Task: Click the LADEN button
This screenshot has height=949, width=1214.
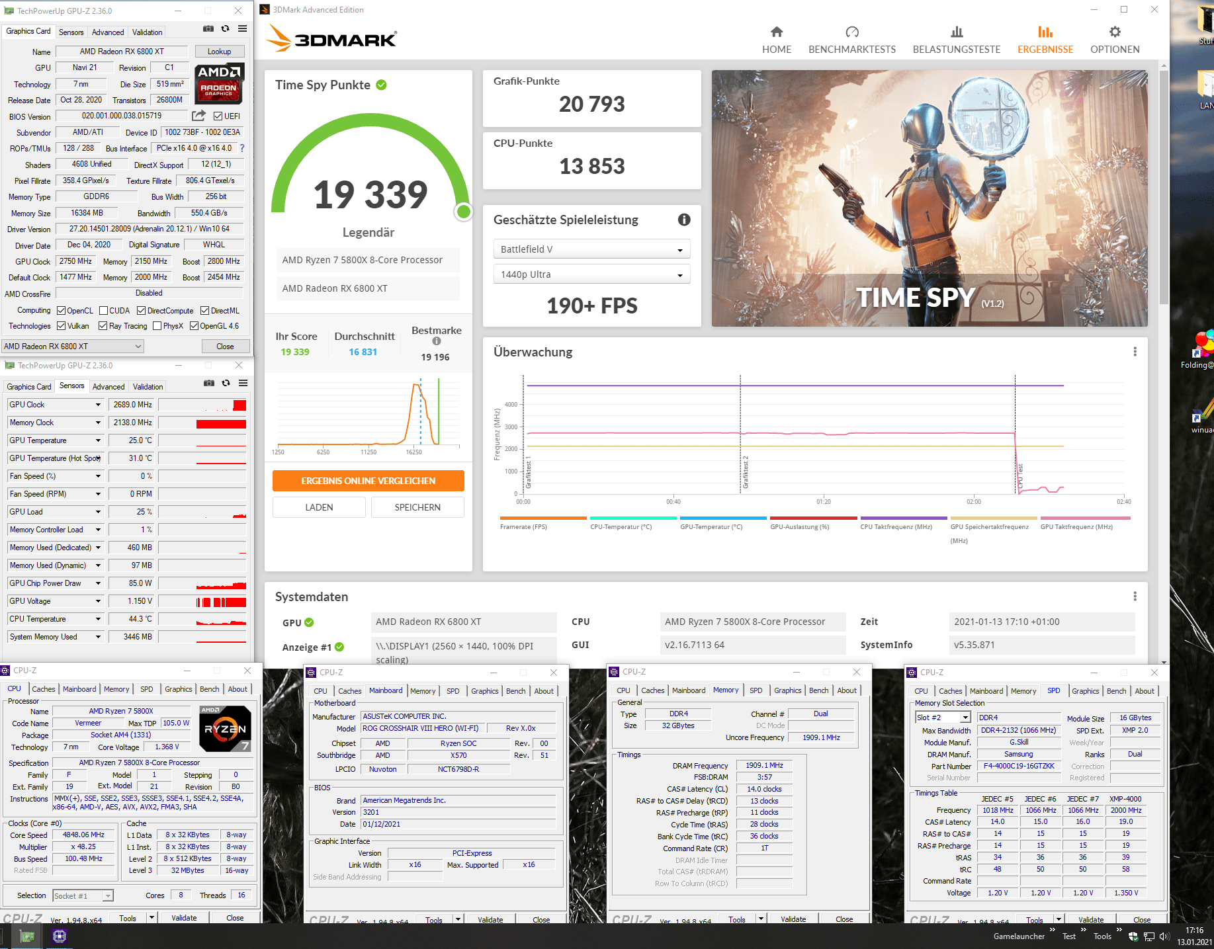Action: [x=319, y=507]
